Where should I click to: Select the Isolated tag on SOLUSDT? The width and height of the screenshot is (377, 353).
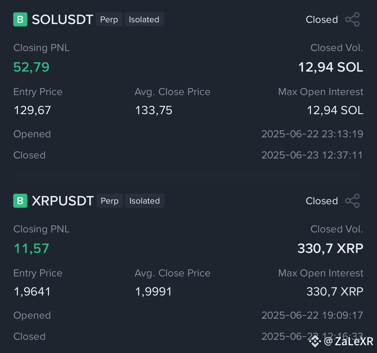pyautogui.click(x=144, y=20)
